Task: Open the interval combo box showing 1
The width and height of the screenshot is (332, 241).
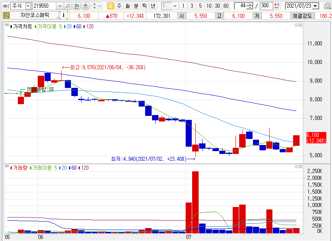Action: pos(169,6)
